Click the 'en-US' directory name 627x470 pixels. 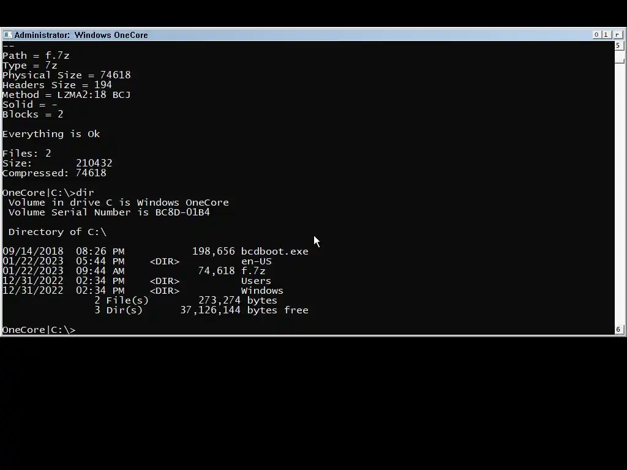click(257, 261)
